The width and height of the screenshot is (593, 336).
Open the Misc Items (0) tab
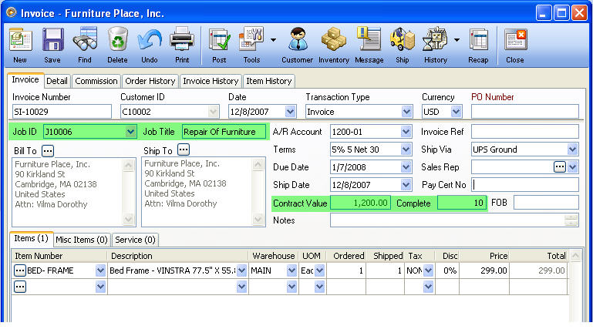(x=82, y=240)
